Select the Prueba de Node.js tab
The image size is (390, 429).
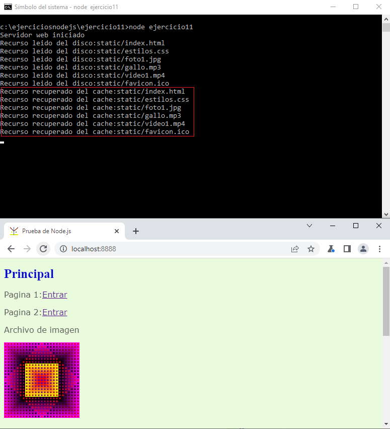click(x=64, y=231)
